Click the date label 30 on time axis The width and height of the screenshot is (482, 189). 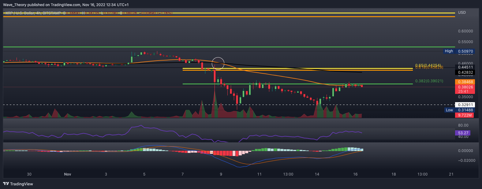click(29, 174)
